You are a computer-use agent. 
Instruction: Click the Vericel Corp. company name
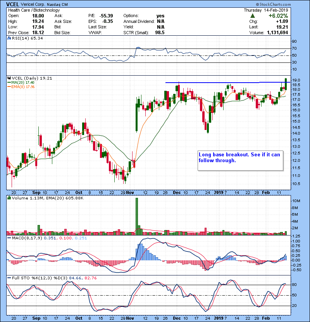pos(33,4)
